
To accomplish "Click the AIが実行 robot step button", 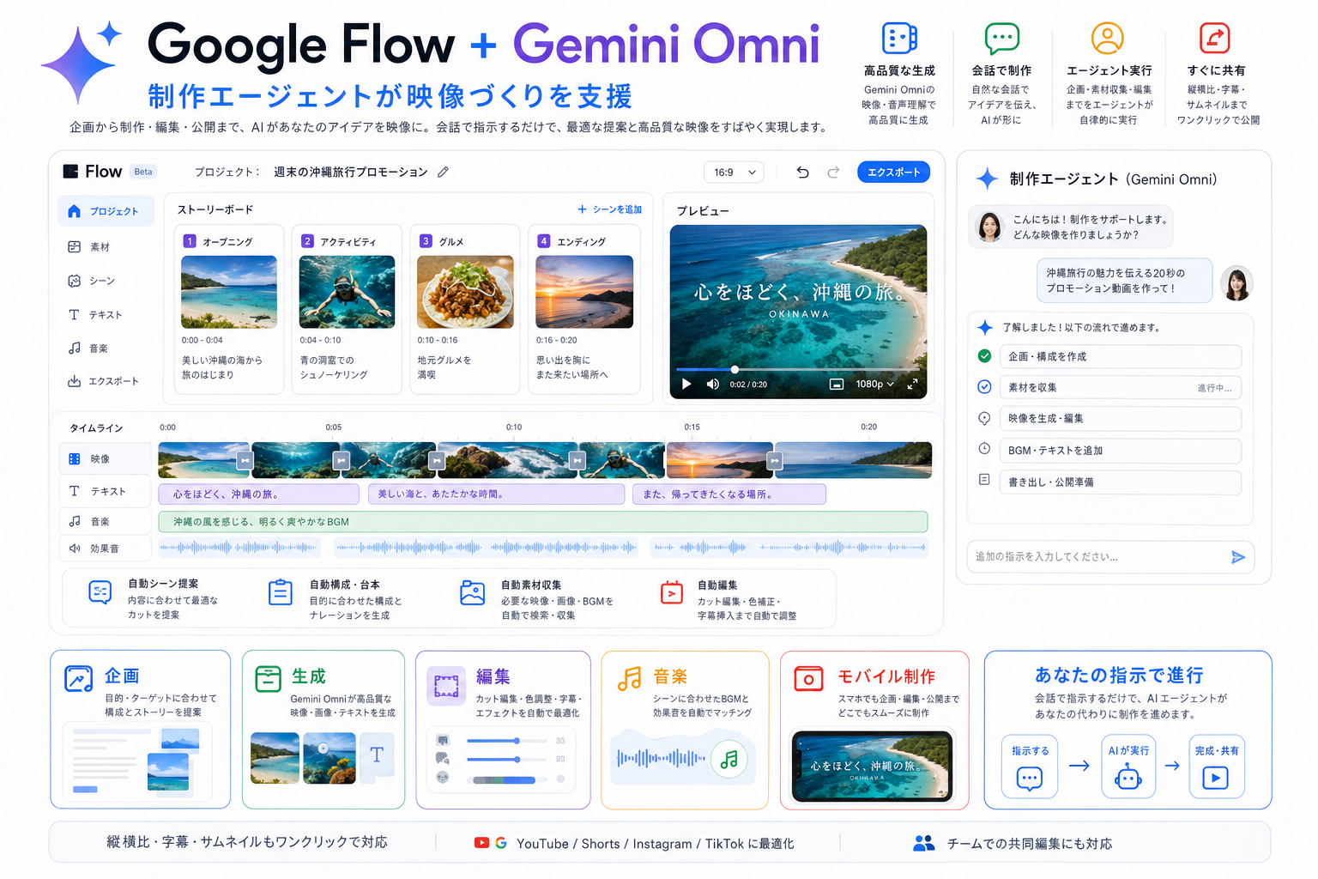I will 1128,767.
